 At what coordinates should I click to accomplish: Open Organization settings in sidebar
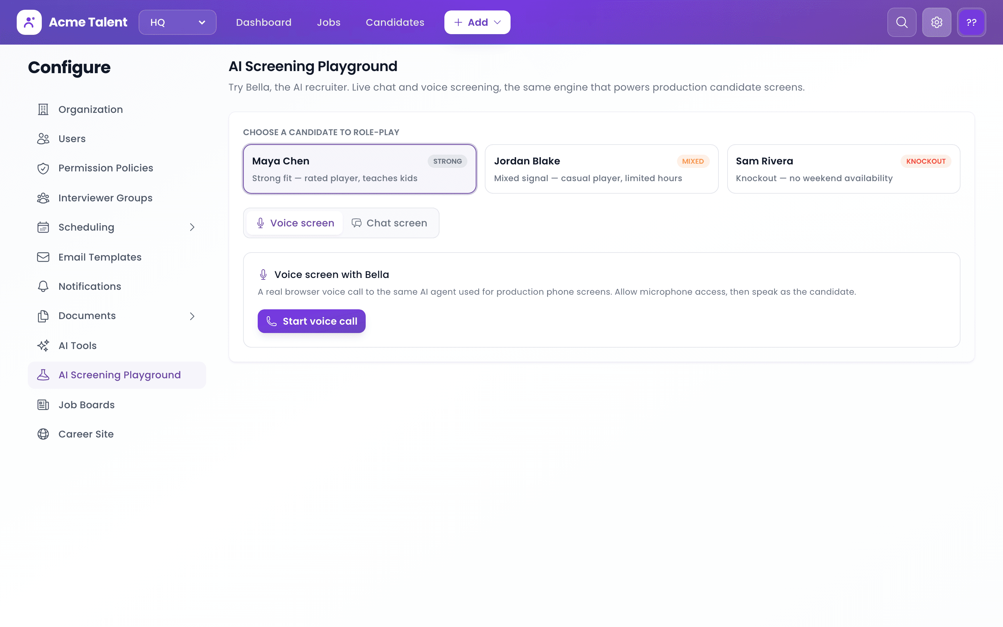117,109
